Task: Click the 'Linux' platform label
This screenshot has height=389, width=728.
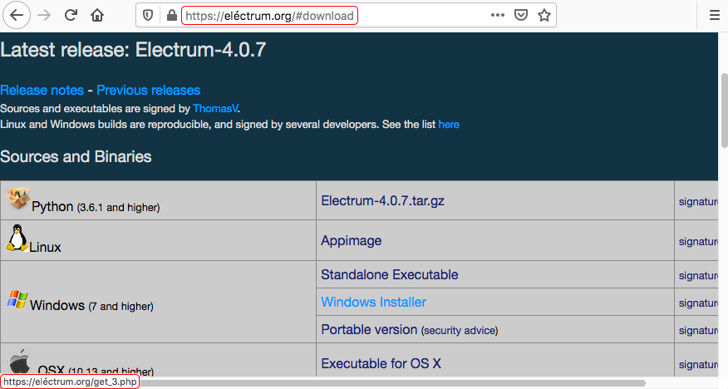Action: [45, 247]
